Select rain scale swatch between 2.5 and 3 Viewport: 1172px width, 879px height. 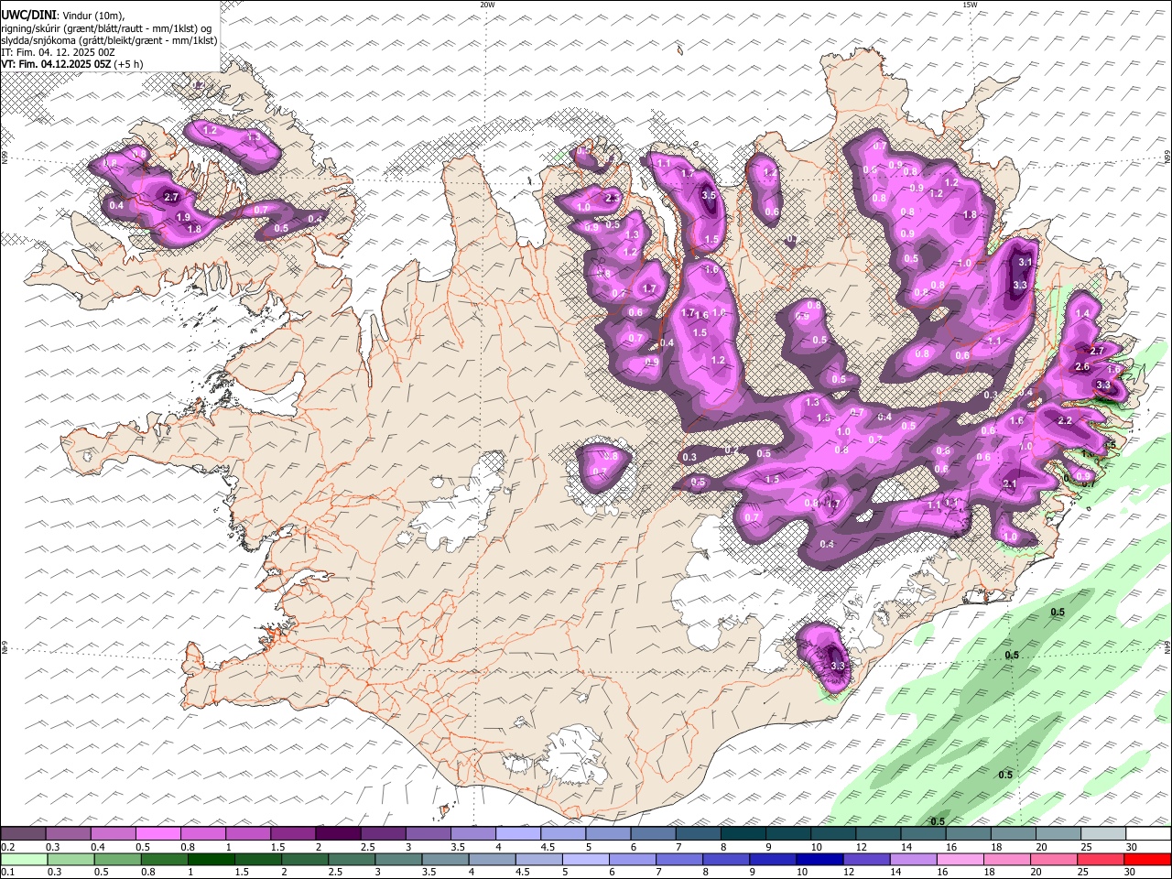351,859
